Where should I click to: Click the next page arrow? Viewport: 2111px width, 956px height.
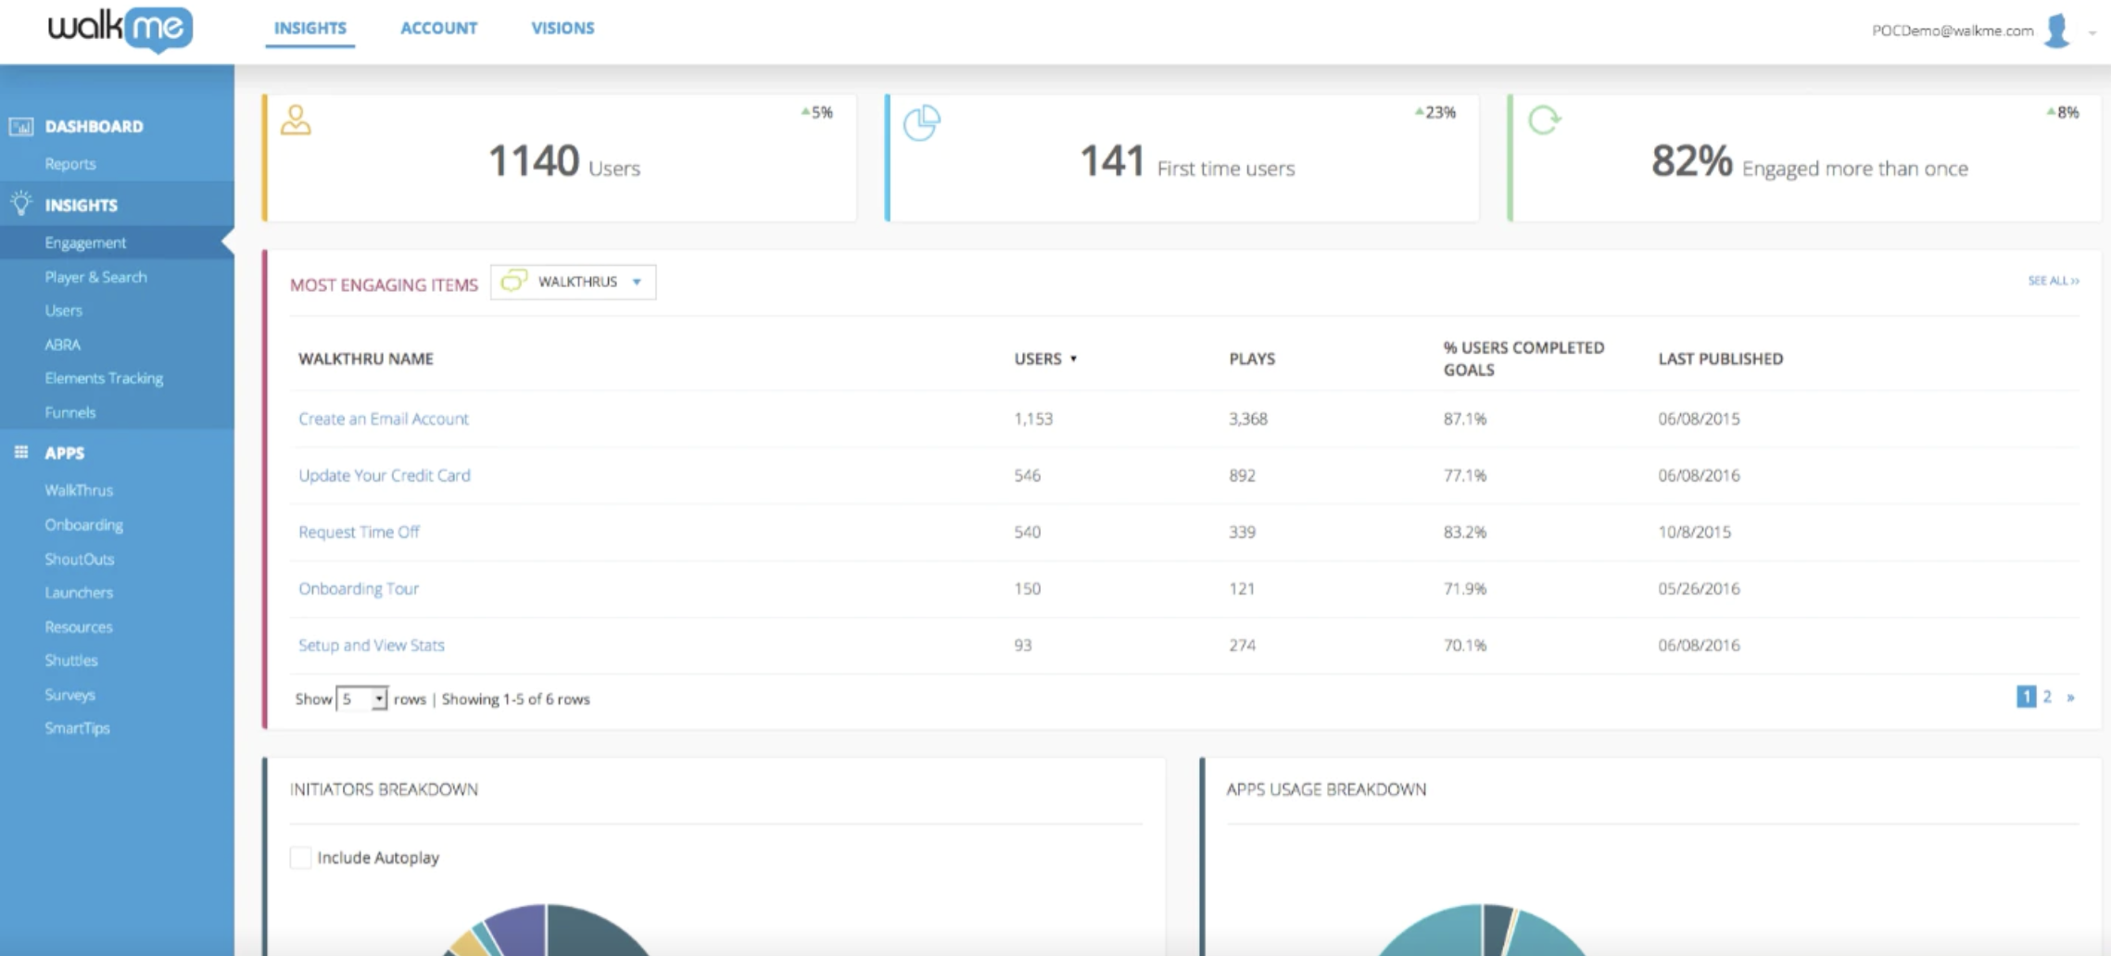click(x=2070, y=698)
